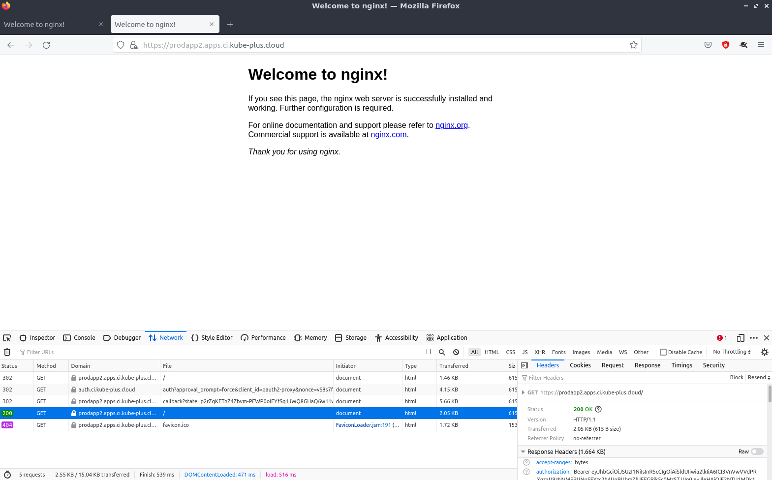This screenshot has width=772, height=480.
Task: Select the All request filter
Action: pyautogui.click(x=474, y=352)
